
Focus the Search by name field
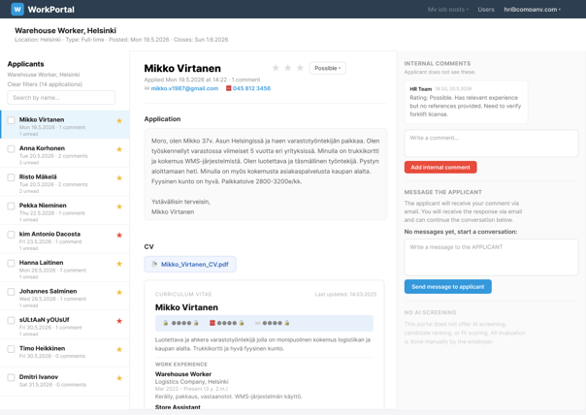(61, 98)
